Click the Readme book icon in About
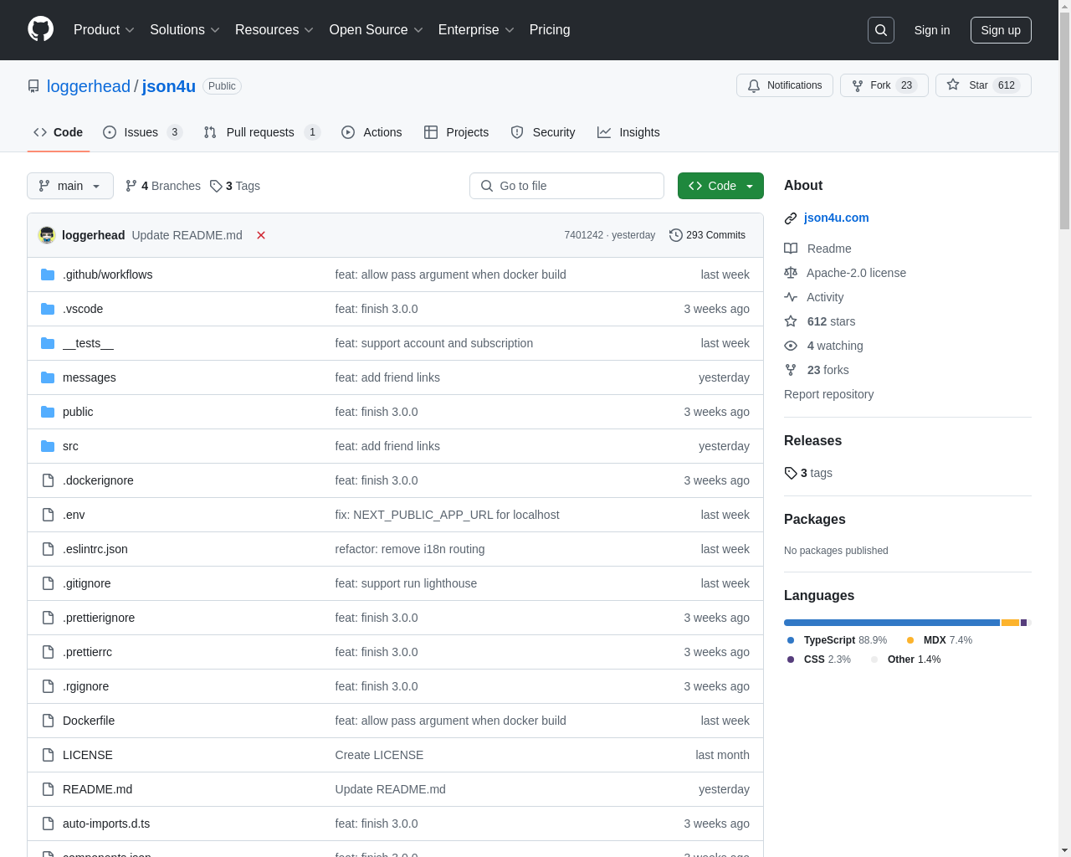The height and width of the screenshot is (857, 1071). (791, 249)
